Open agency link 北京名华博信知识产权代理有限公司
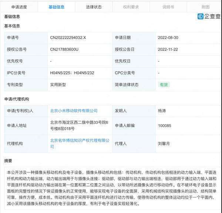The image size is (222, 213). [80, 143]
